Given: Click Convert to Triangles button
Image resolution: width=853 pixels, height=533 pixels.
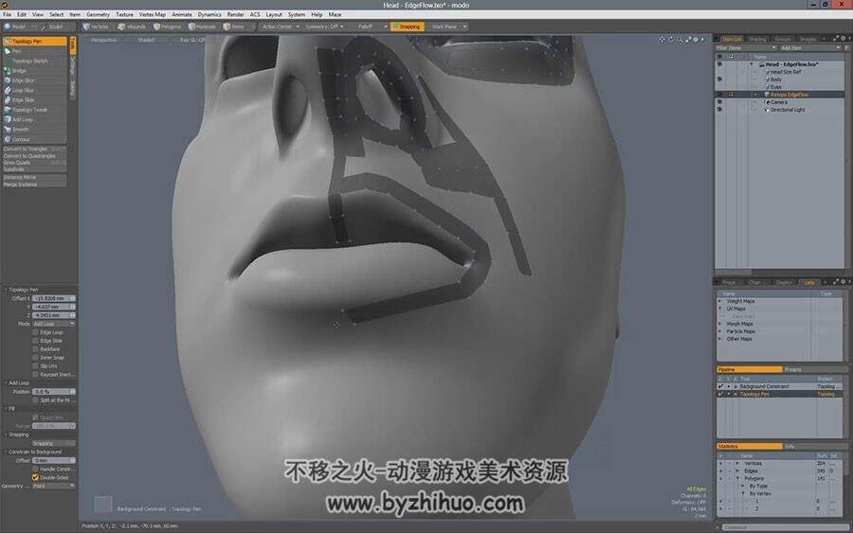Looking at the screenshot, I should click(x=34, y=149).
